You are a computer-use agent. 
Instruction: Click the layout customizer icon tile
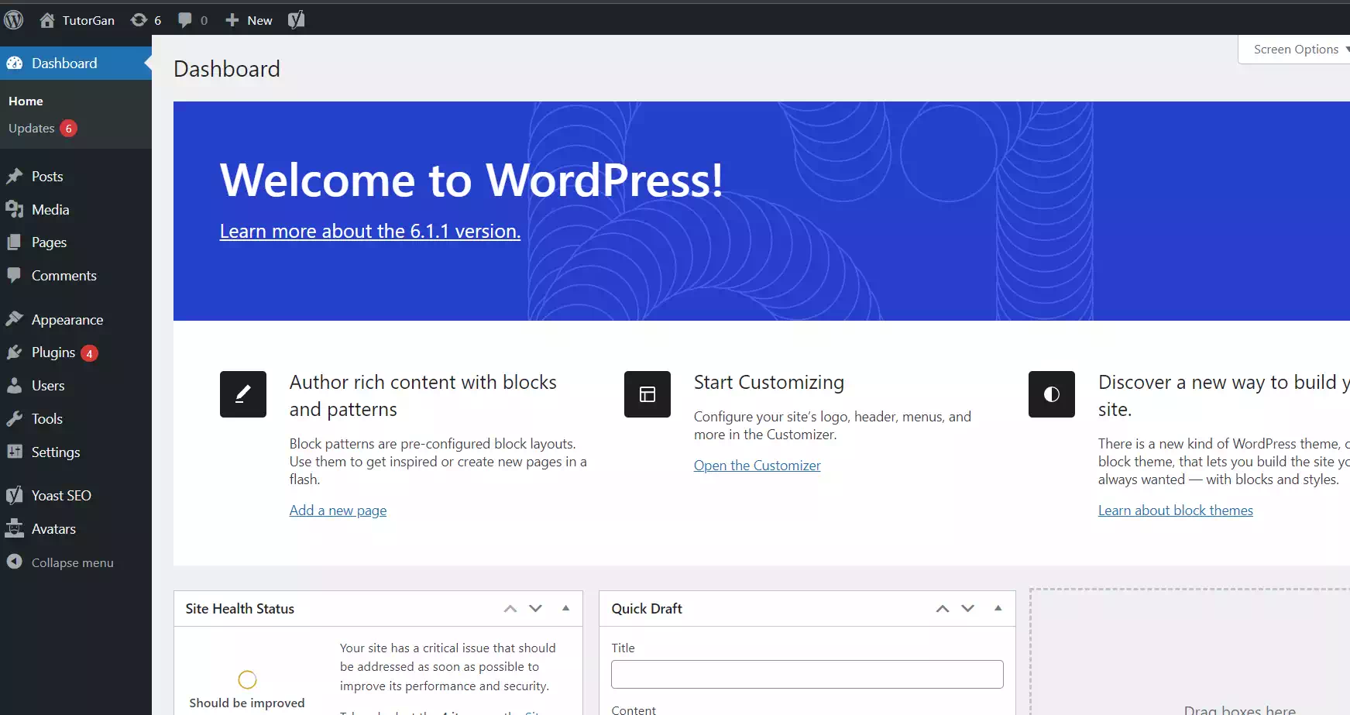pos(648,394)
